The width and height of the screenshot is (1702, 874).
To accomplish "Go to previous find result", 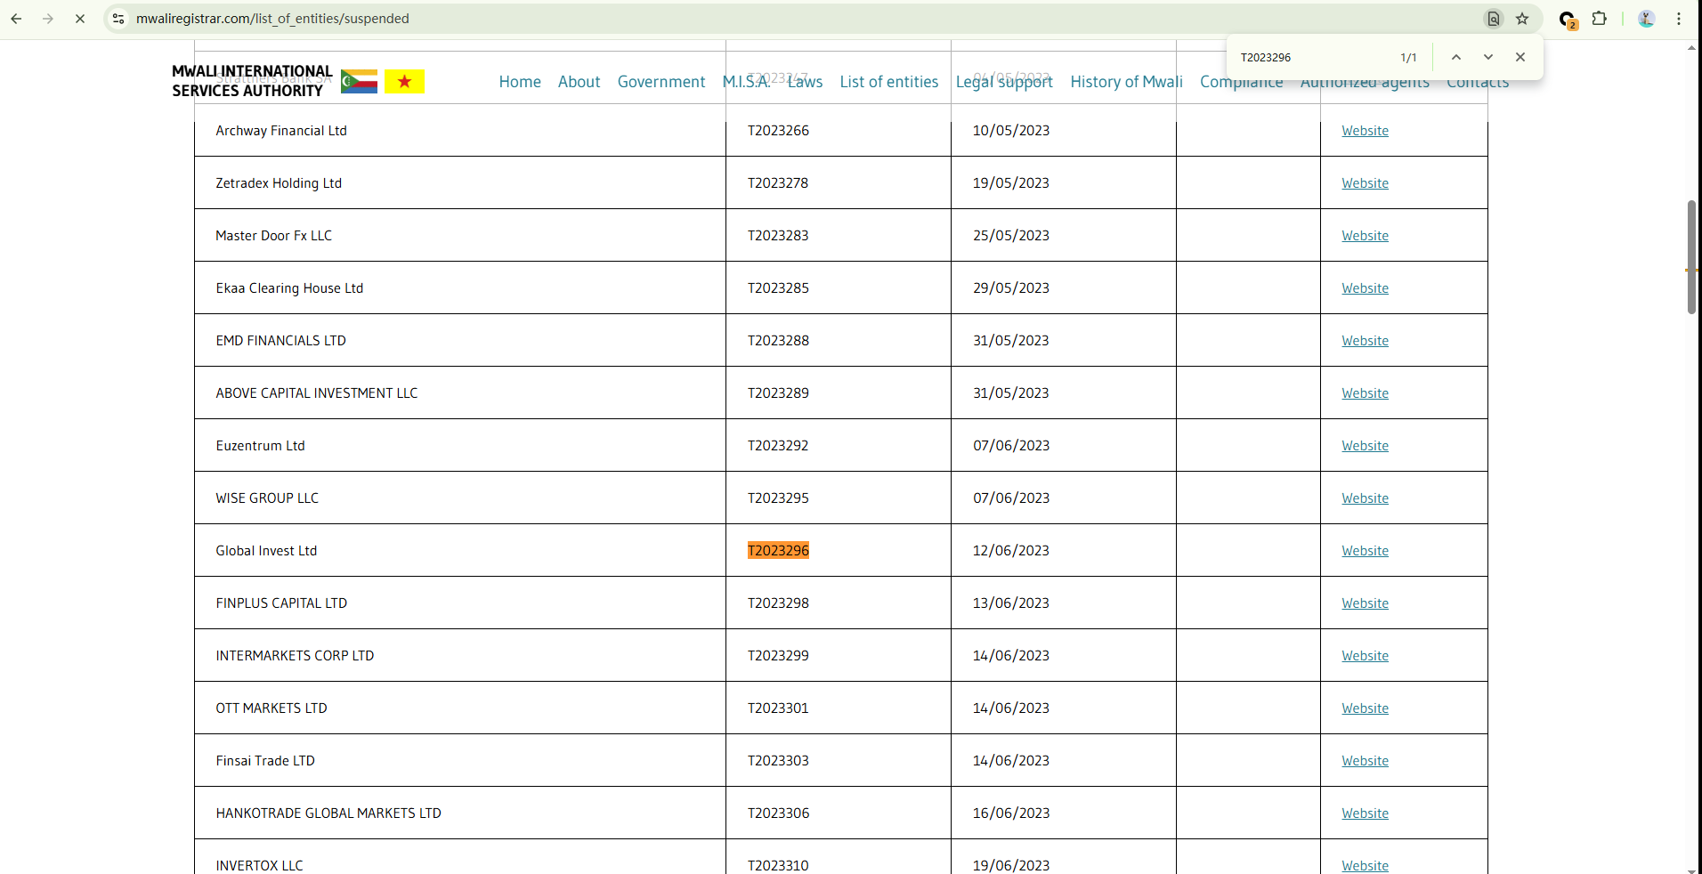I will pyautogui.click(x=1456, y=57).
